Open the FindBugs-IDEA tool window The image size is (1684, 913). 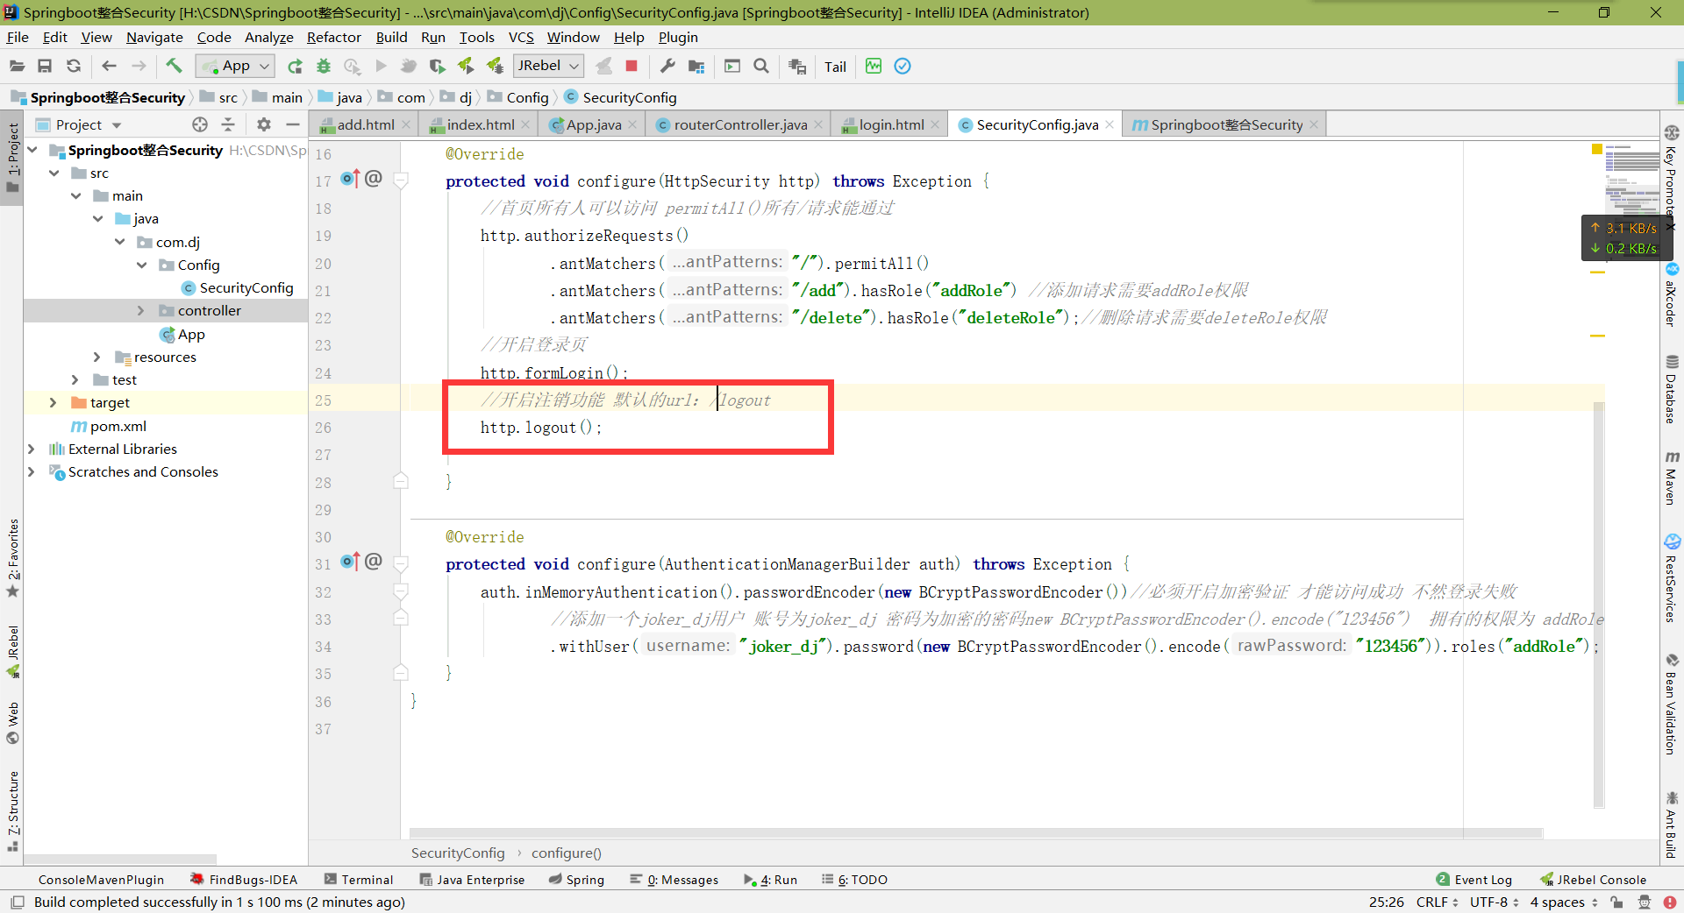(x=244, y=880)
